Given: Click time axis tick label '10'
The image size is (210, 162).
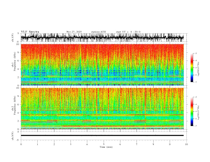Looking at the screenshot, I should coord(186,144).
